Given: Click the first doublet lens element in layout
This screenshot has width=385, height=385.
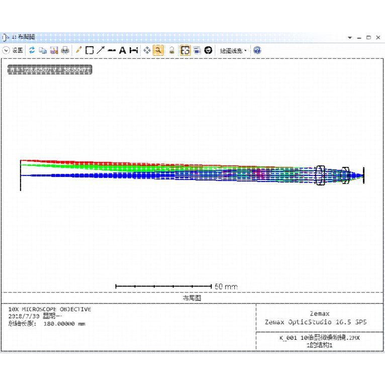Looking at the screenshot, I should tap(320, 175).
